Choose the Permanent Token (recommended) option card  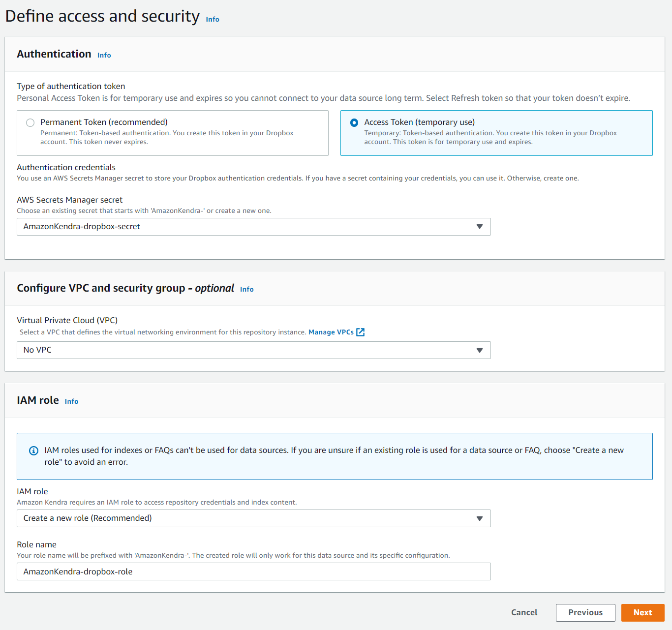click(x=172, y=133)
